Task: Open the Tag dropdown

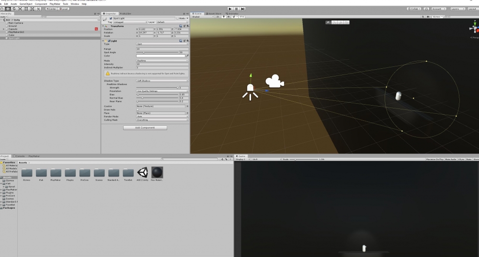Action: click(x=130, y=22)
